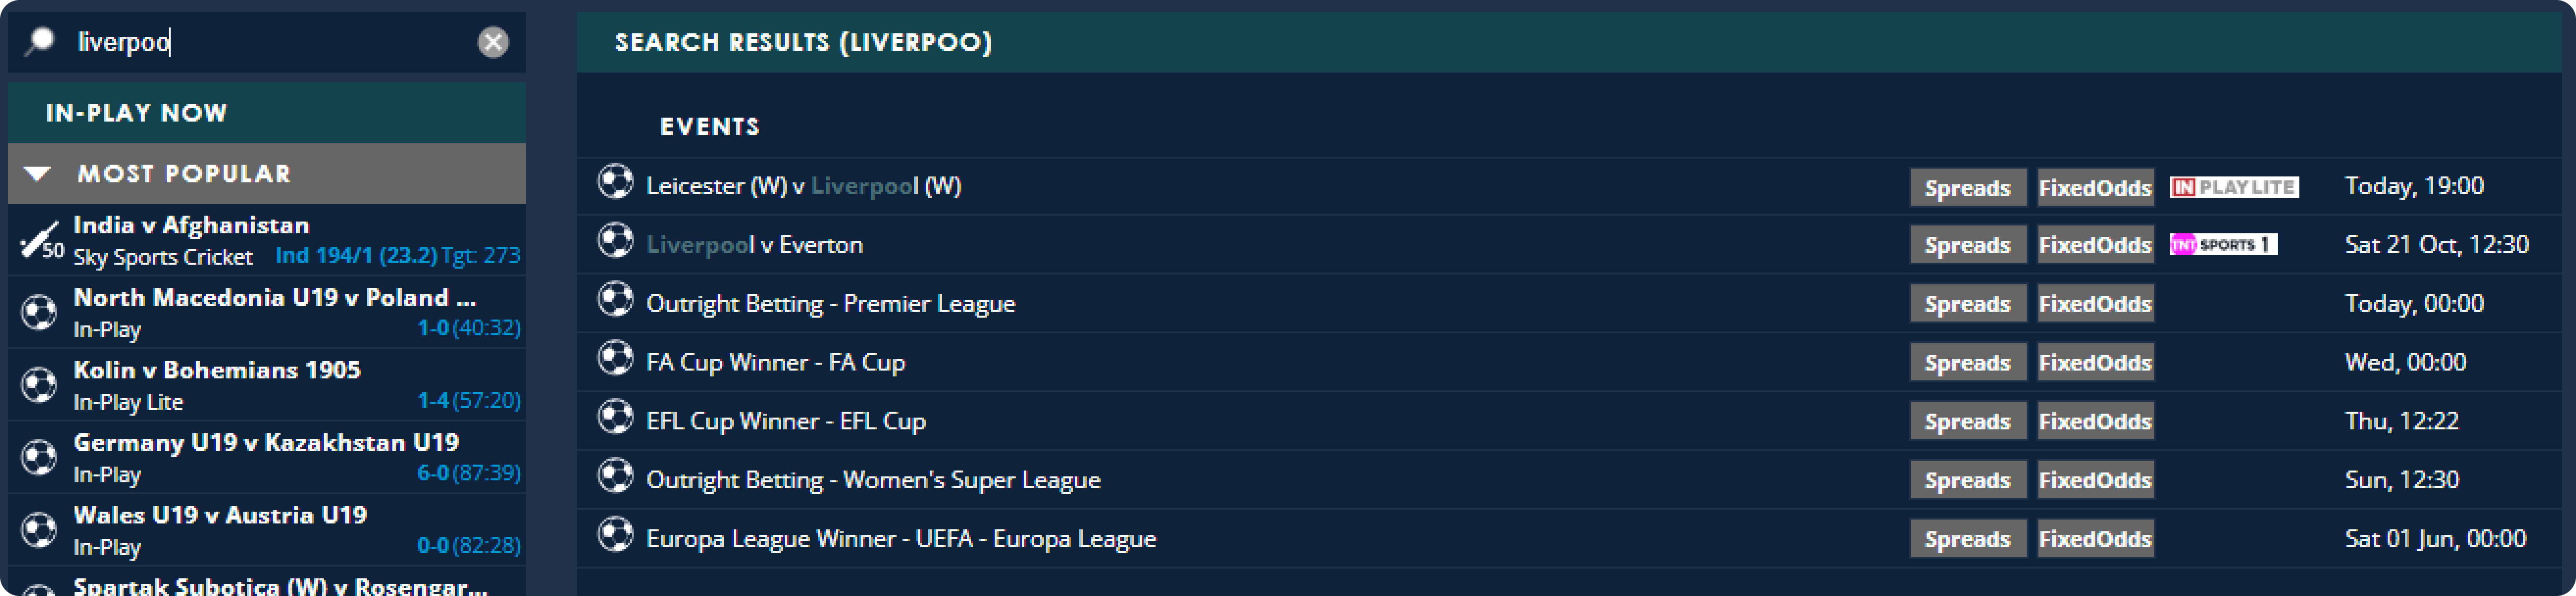Screen dimensions: 2576x596
Task: Open Spreads for Liverpool v Everton
Action: (1966, 245)
